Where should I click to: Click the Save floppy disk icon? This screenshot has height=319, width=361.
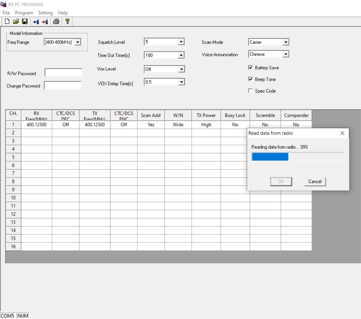click(x=25, y=21)
